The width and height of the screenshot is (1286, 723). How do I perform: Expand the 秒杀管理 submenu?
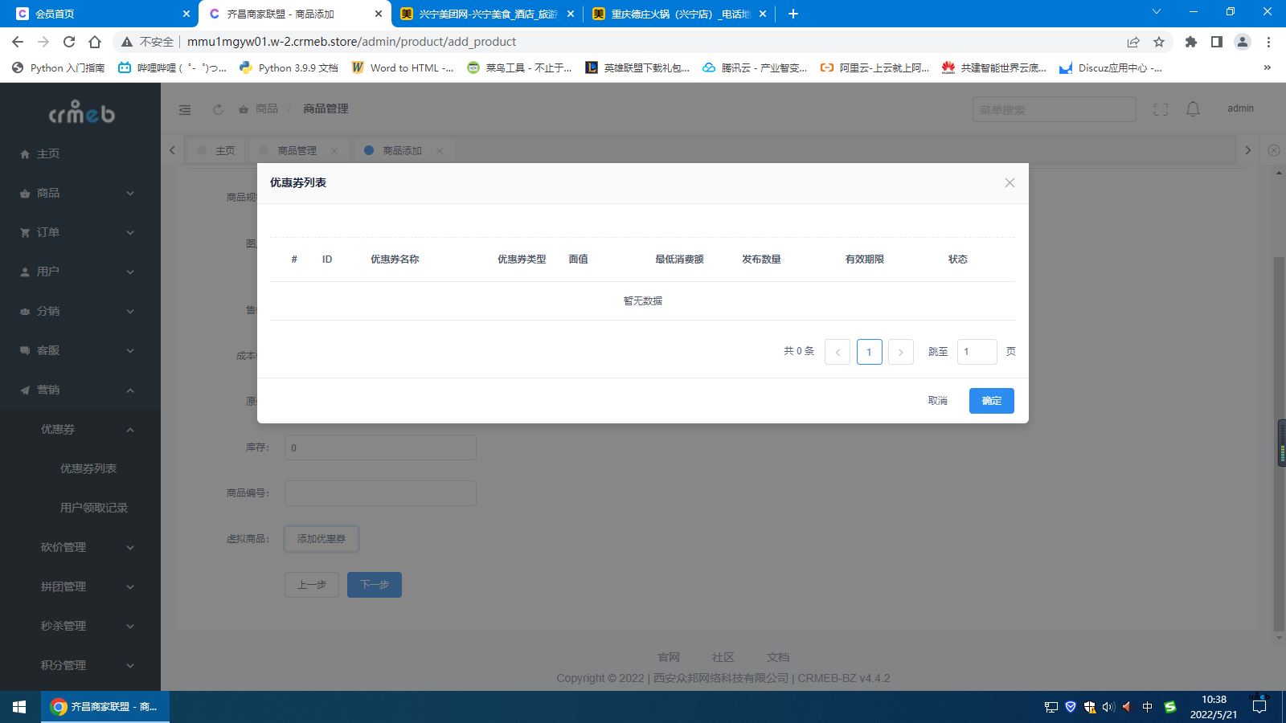click(80, 626)
